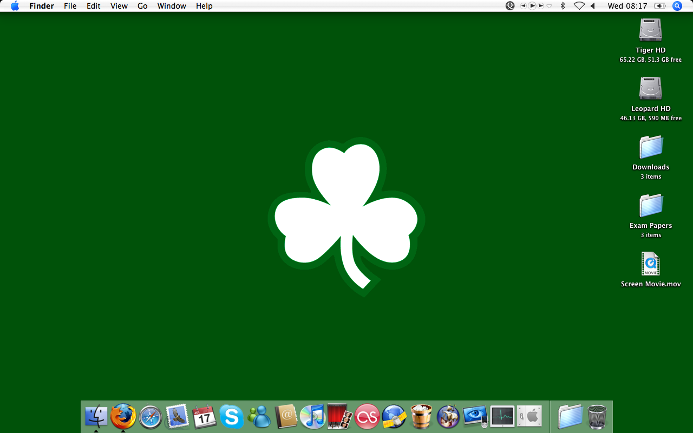Open iCal calendar icon in Dock

pyautogui.click(x=205, y=417)
